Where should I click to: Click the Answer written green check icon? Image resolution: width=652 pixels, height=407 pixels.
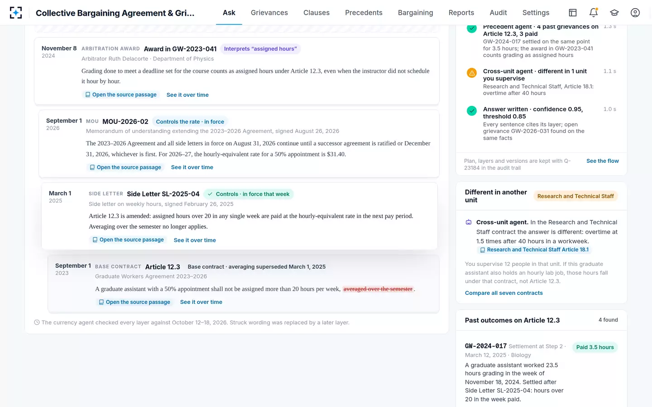(x=472, y=111)
